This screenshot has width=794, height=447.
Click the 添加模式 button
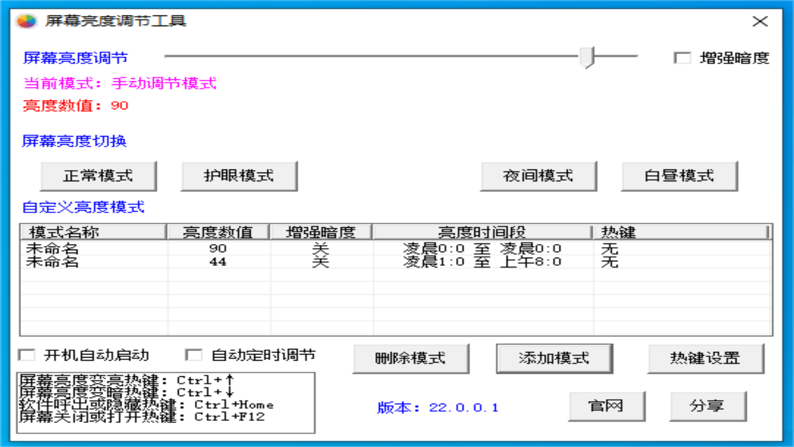point(554,358)
